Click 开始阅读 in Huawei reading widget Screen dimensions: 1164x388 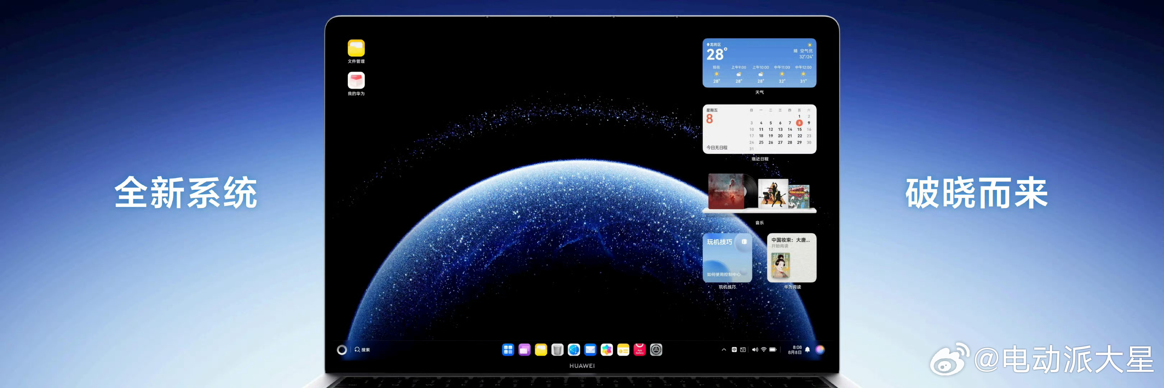[780, 246]
